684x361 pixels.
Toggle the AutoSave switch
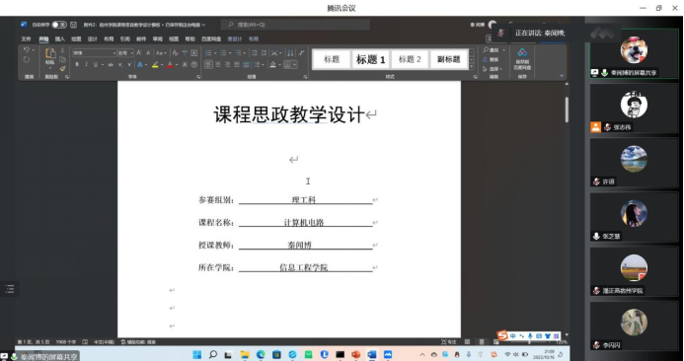point(59,25)
